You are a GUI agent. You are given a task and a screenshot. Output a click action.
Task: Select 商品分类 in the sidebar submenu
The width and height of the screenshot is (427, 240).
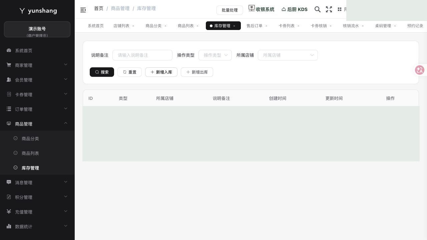(x=37, y=139)
